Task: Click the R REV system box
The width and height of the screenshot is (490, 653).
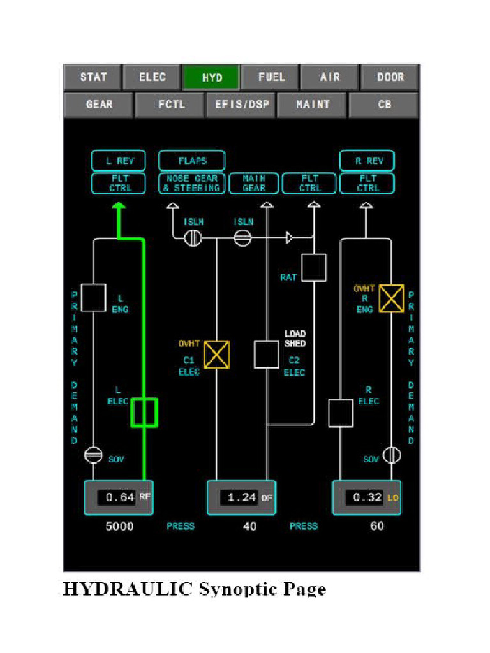Action: tap(367, 161)
